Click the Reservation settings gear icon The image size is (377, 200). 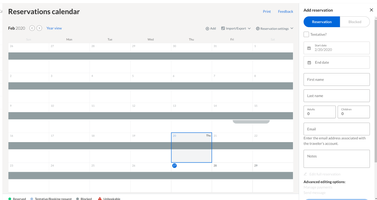click(x=258, y=28)
